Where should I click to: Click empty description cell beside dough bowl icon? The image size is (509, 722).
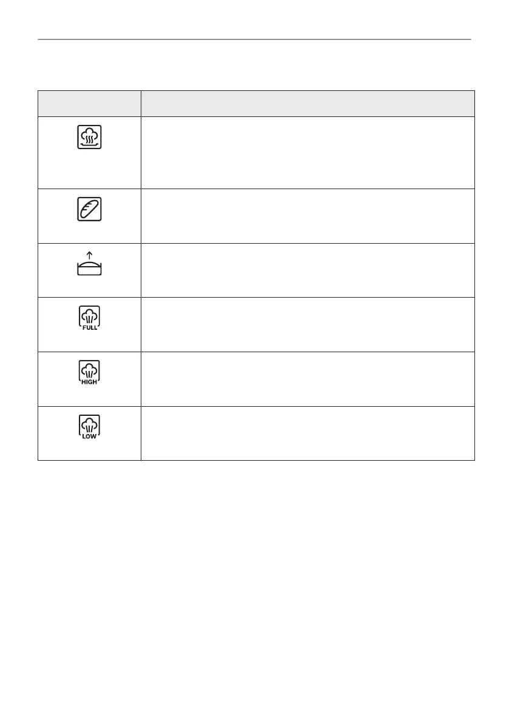(x=308, y=270)
